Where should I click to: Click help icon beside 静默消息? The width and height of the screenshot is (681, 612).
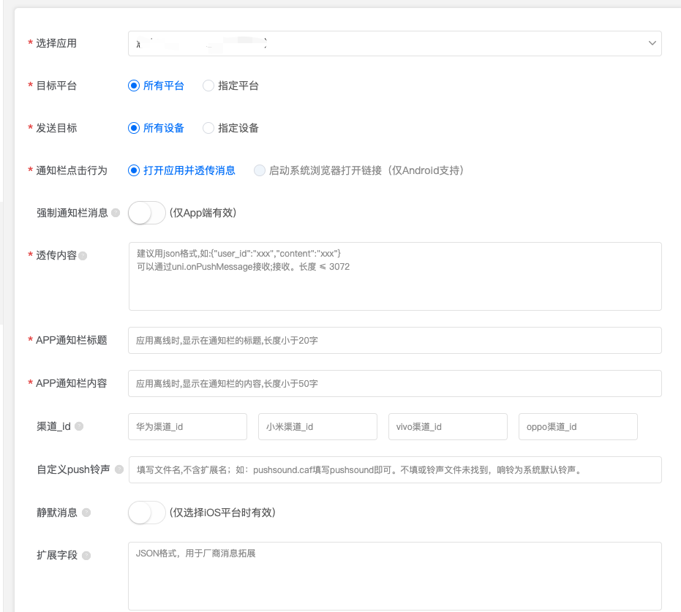(x=86, y=513)
